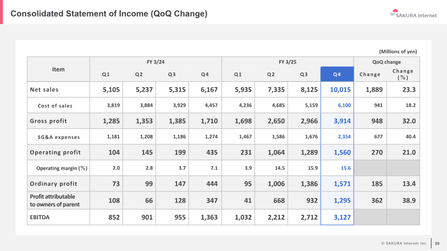The width and height of the screenshot is (447, 251).
Task: Click Profit attributable to owners label
Action: 55,200
